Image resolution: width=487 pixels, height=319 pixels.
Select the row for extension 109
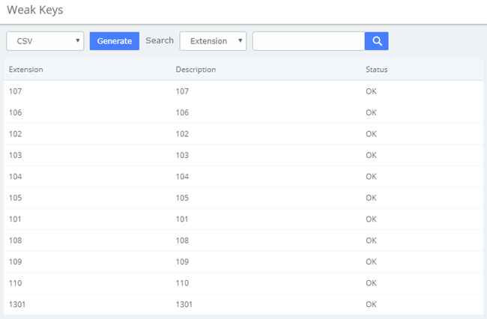(243, 262)
